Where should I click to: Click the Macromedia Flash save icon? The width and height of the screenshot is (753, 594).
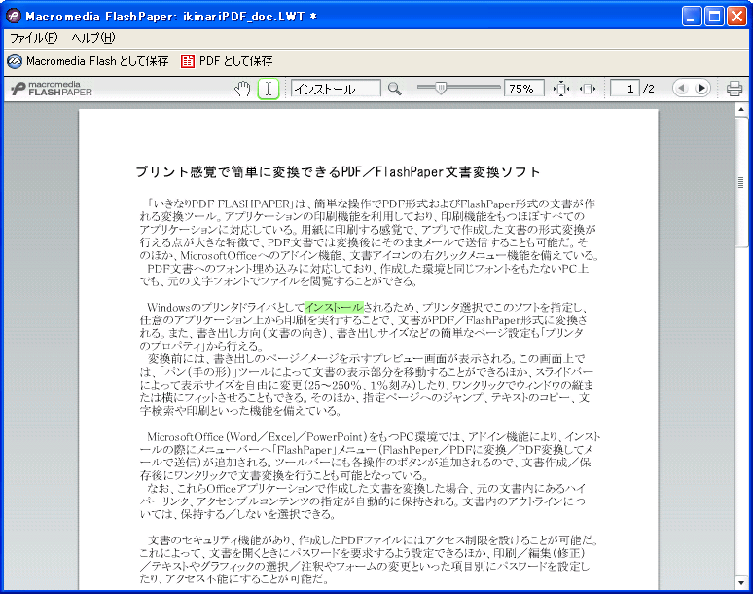click(15, 61)
